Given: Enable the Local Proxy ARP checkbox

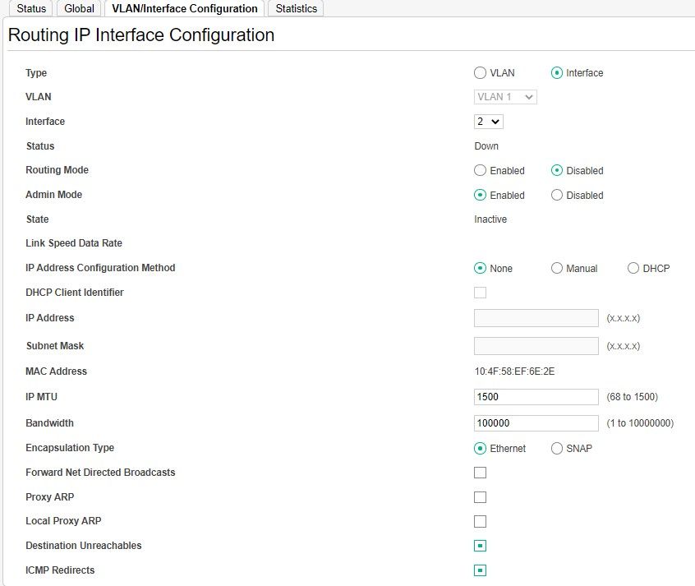Looking at the screenshot, I should click(x=480, y=521).
